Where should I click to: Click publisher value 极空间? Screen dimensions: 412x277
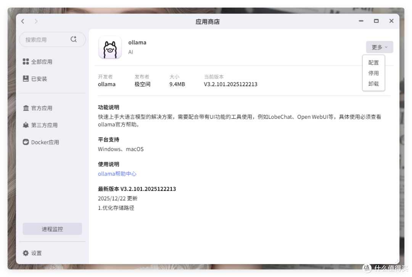(x=142, y=84)
